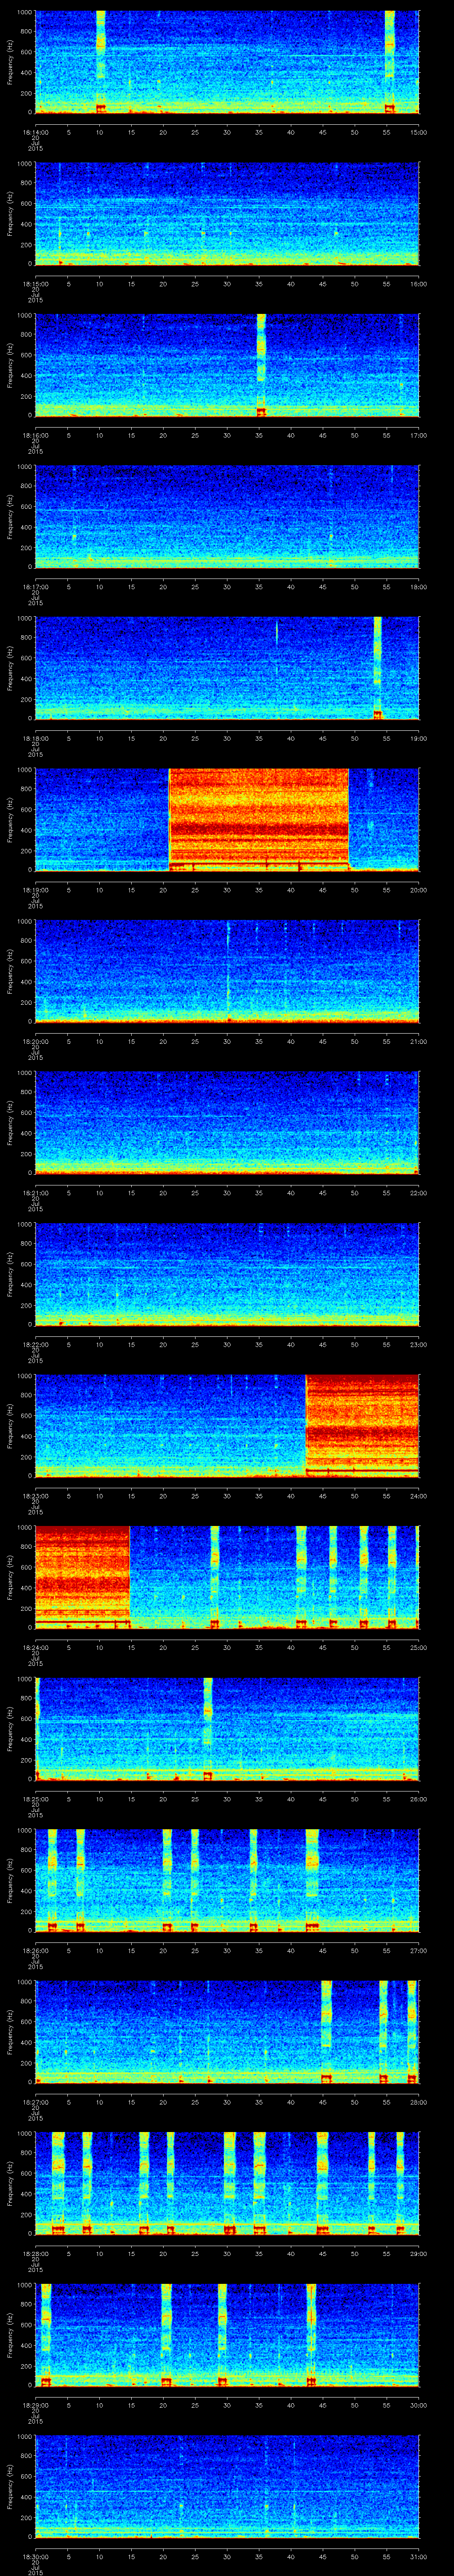Click the "25:00" end time label
The image size is (454, 2576).
(418, 1647)
